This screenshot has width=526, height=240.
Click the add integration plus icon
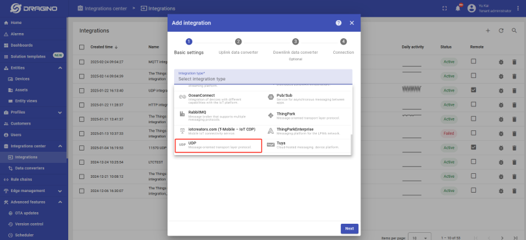(x=488, y=30)
